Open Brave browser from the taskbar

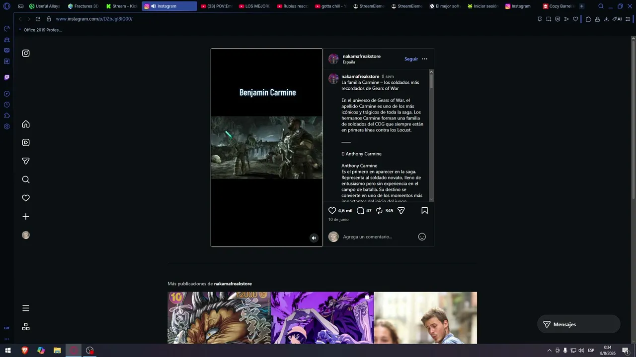click(x=25, y=351)
